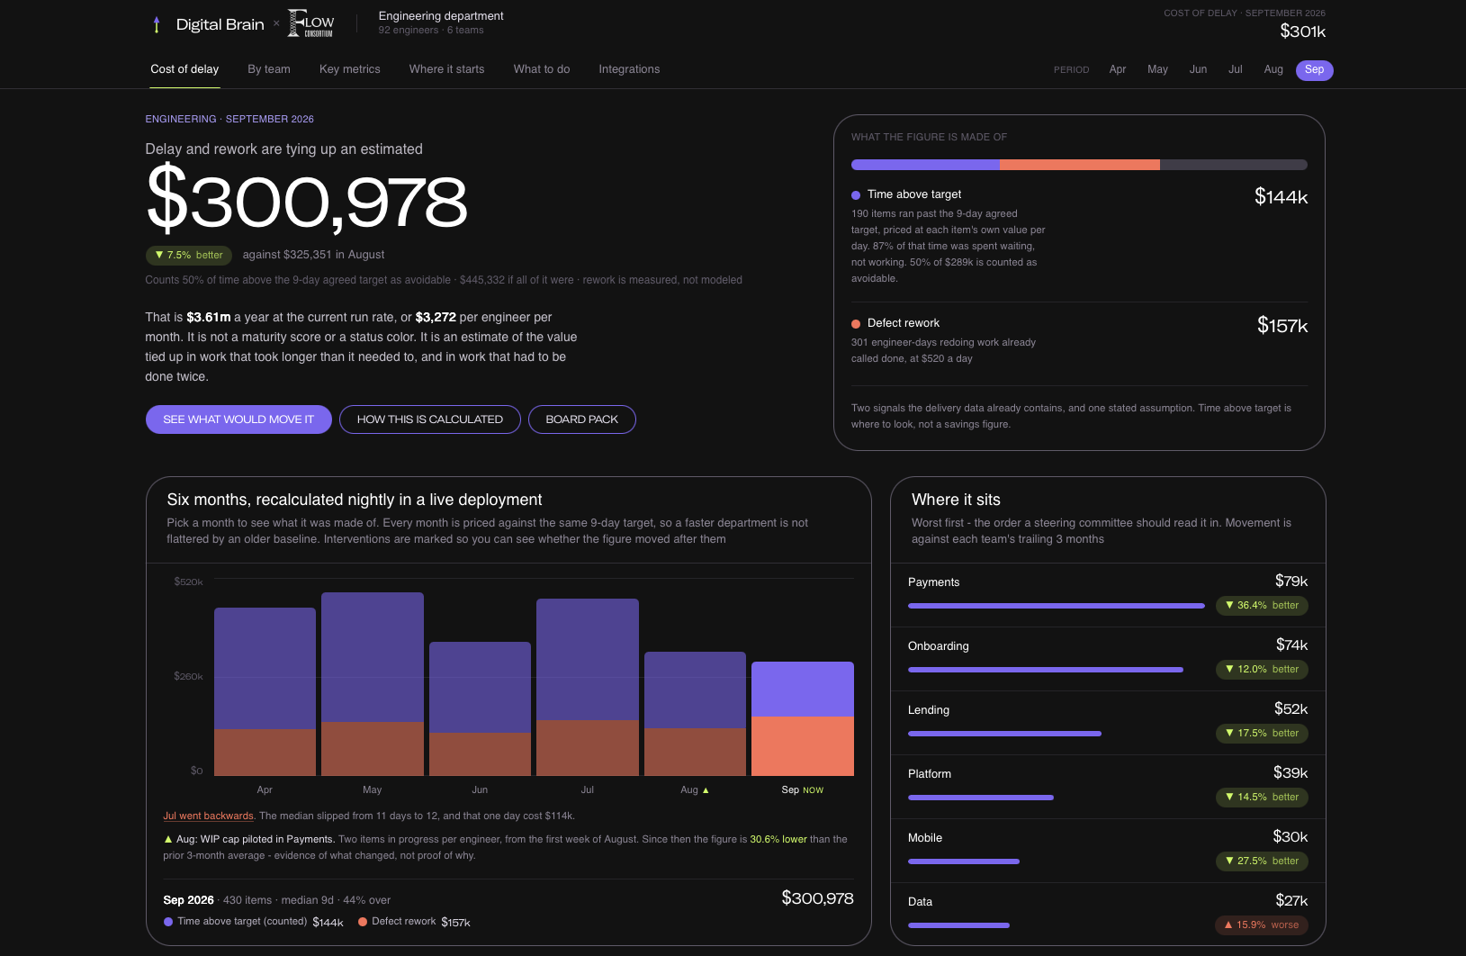Image resolution: width=1466 pixels, height=956 pixels.
Task: Click the Digital Brain arrow logo icon
Action: click(157, 24)
